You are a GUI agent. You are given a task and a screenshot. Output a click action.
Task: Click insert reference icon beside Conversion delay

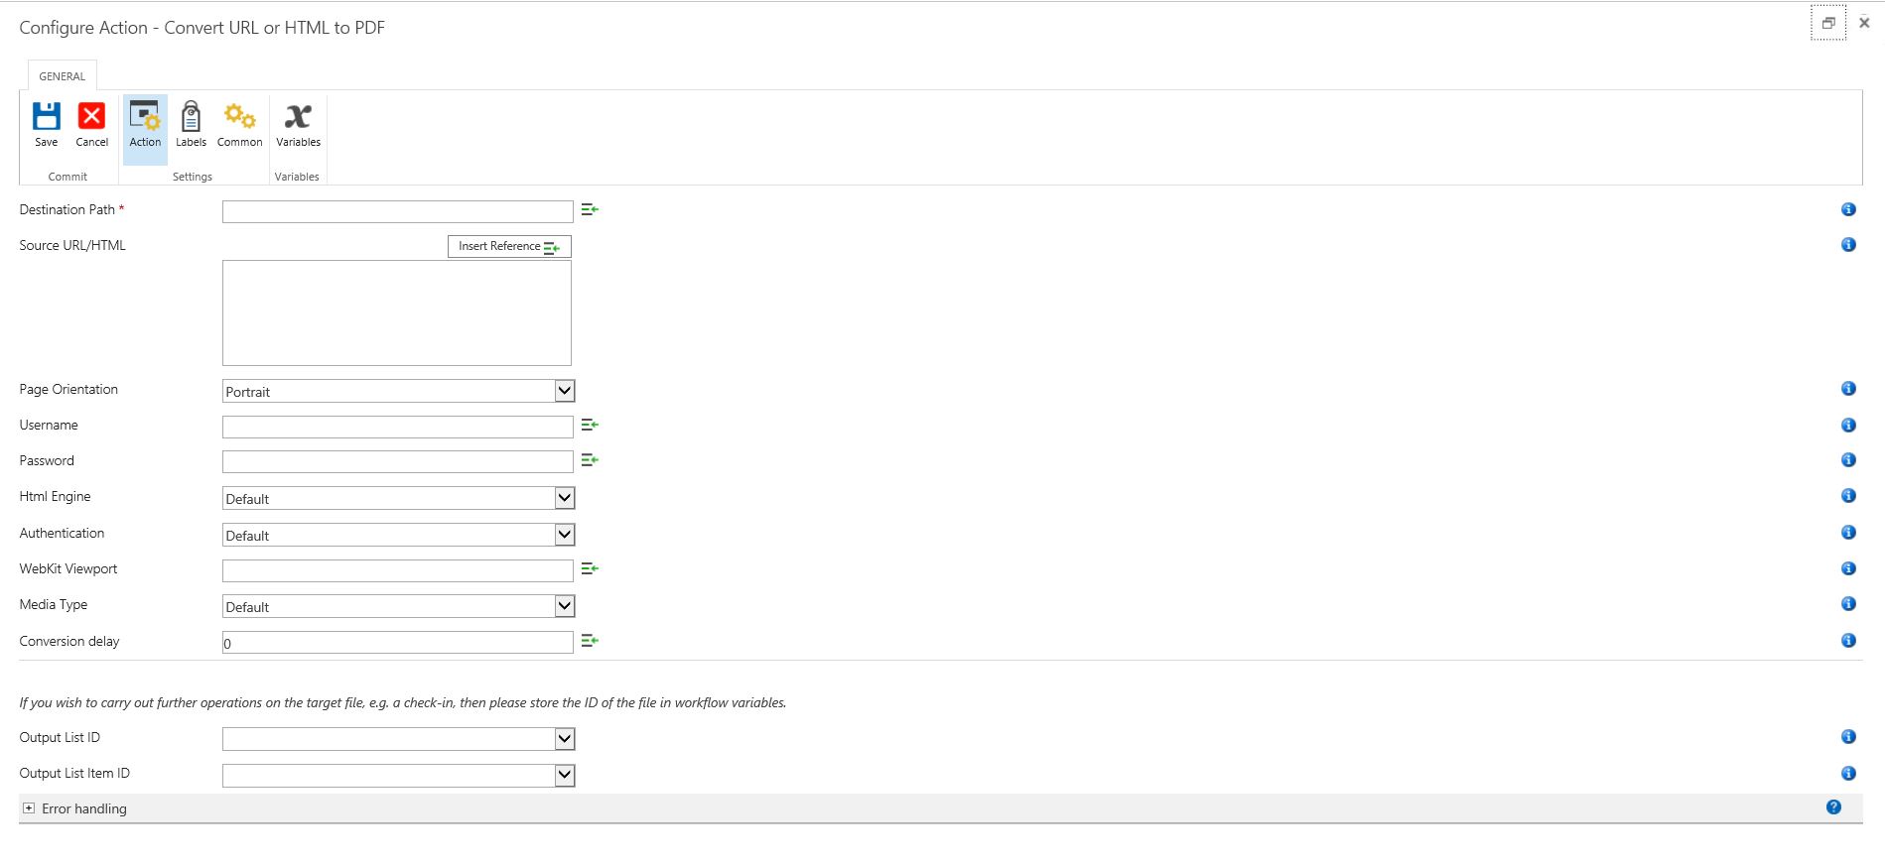[x=590, y=642]
